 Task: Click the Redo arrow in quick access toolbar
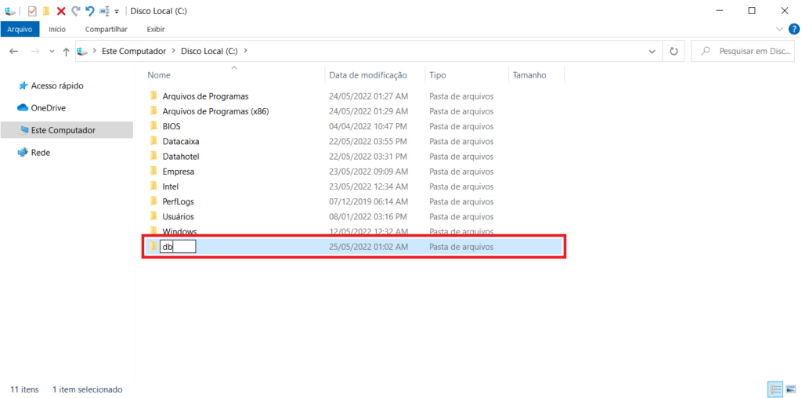click(x=75, y=11)
